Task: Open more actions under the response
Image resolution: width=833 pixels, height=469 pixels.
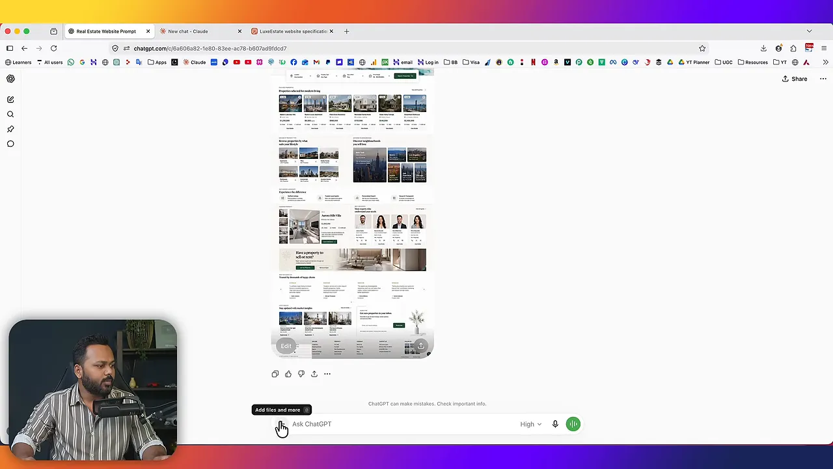Action: click(327, 374)
